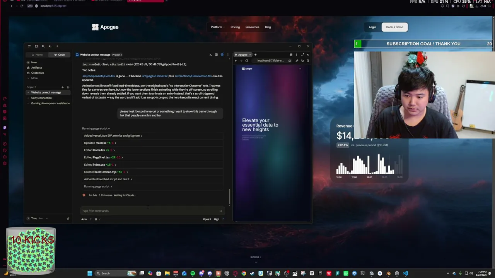Reload the preview panel page
Viewport: 495px width, 278px height.
246,61
